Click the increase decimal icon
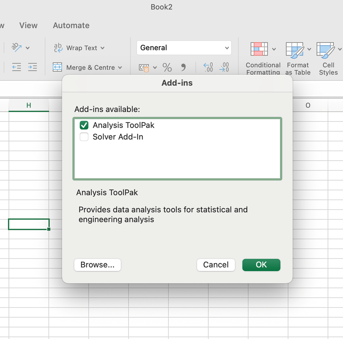Image resolution: width=343 pixels, height=339 pixels. pos(208,67)
